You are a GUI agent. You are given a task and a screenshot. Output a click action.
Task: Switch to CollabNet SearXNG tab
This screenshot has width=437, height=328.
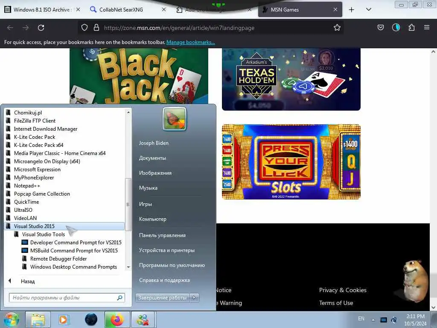128,10
